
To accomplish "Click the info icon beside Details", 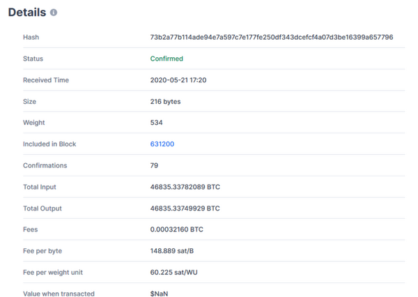I will click(54, 13).
